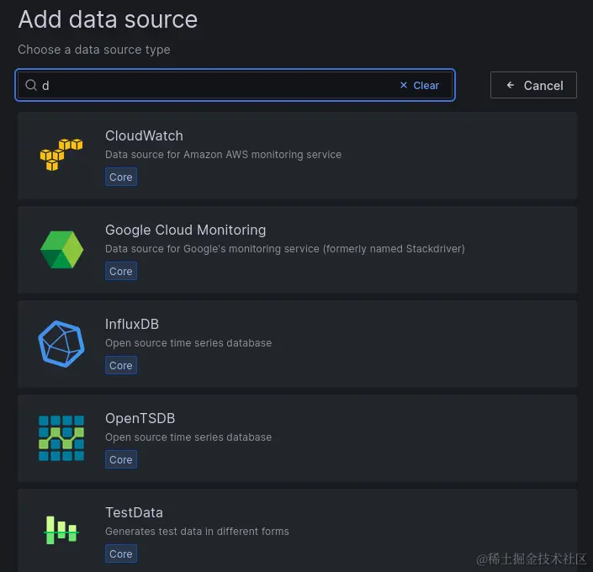593x572 pixels.
Task: Click the Core badge under TestData
Action: tap(121, 554)
